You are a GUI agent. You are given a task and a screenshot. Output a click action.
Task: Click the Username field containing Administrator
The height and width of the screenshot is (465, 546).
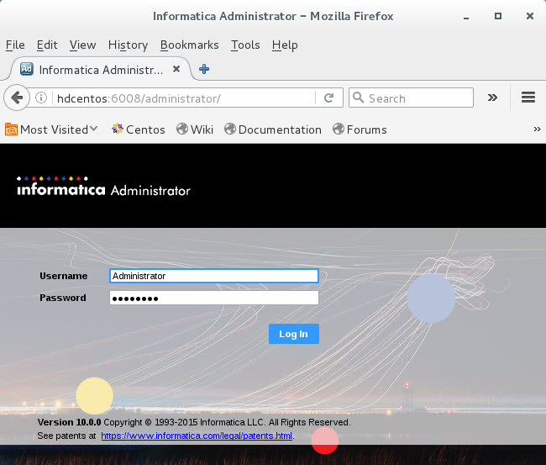[214, 276]
